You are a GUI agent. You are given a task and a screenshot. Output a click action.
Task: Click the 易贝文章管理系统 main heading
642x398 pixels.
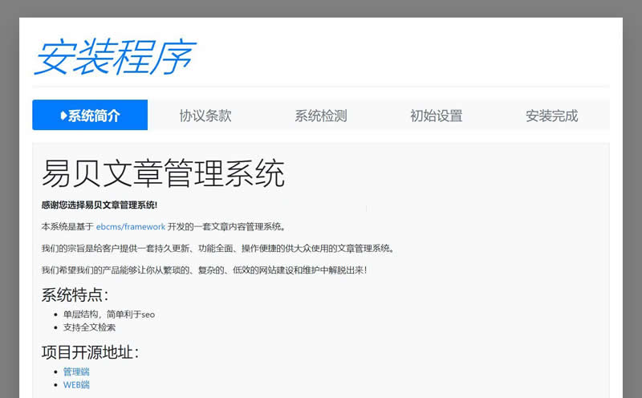[163, 174]
